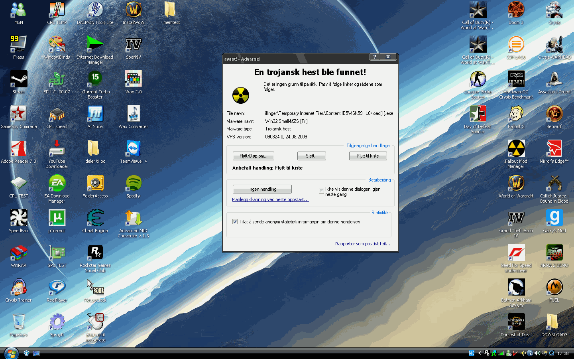
Task: Click 'Rapporter som positivt feil' link
Action: point(363,244)
